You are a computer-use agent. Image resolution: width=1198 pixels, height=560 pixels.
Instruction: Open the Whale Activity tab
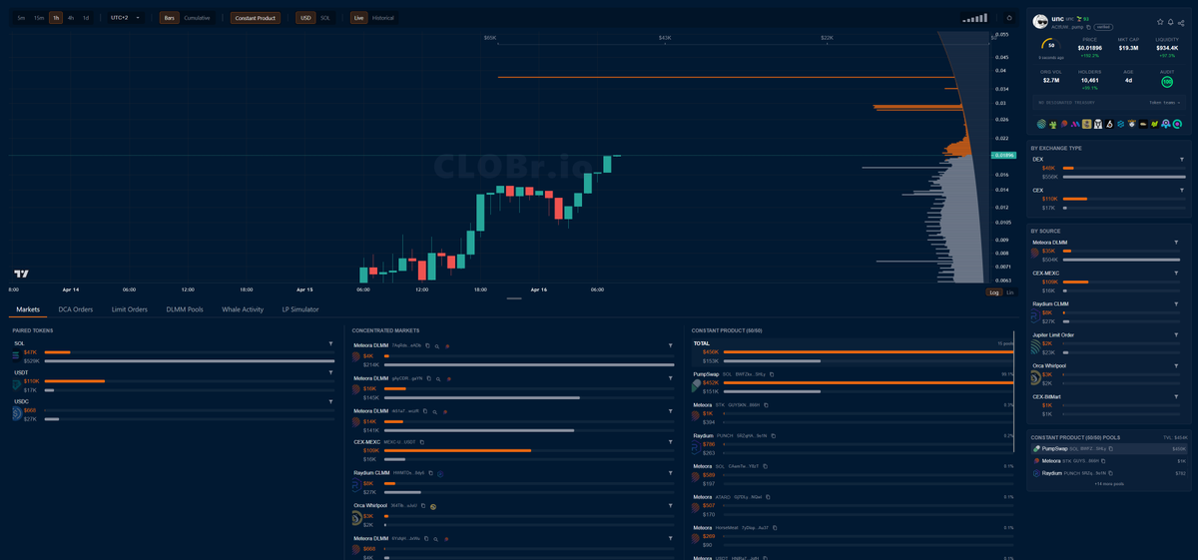pos(243,309)
